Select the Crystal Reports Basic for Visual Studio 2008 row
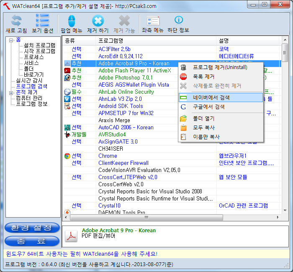The image size is (293, 272). point(172,191)
